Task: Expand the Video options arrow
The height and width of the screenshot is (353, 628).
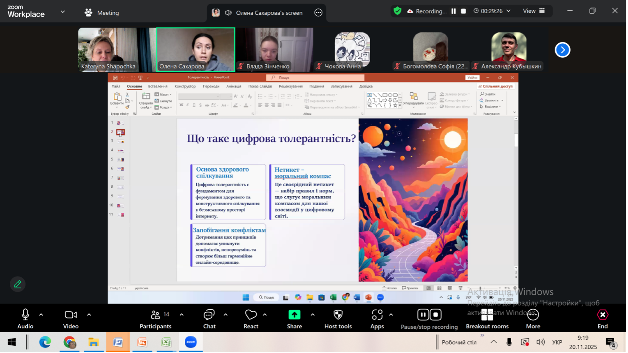Action: 89,315
